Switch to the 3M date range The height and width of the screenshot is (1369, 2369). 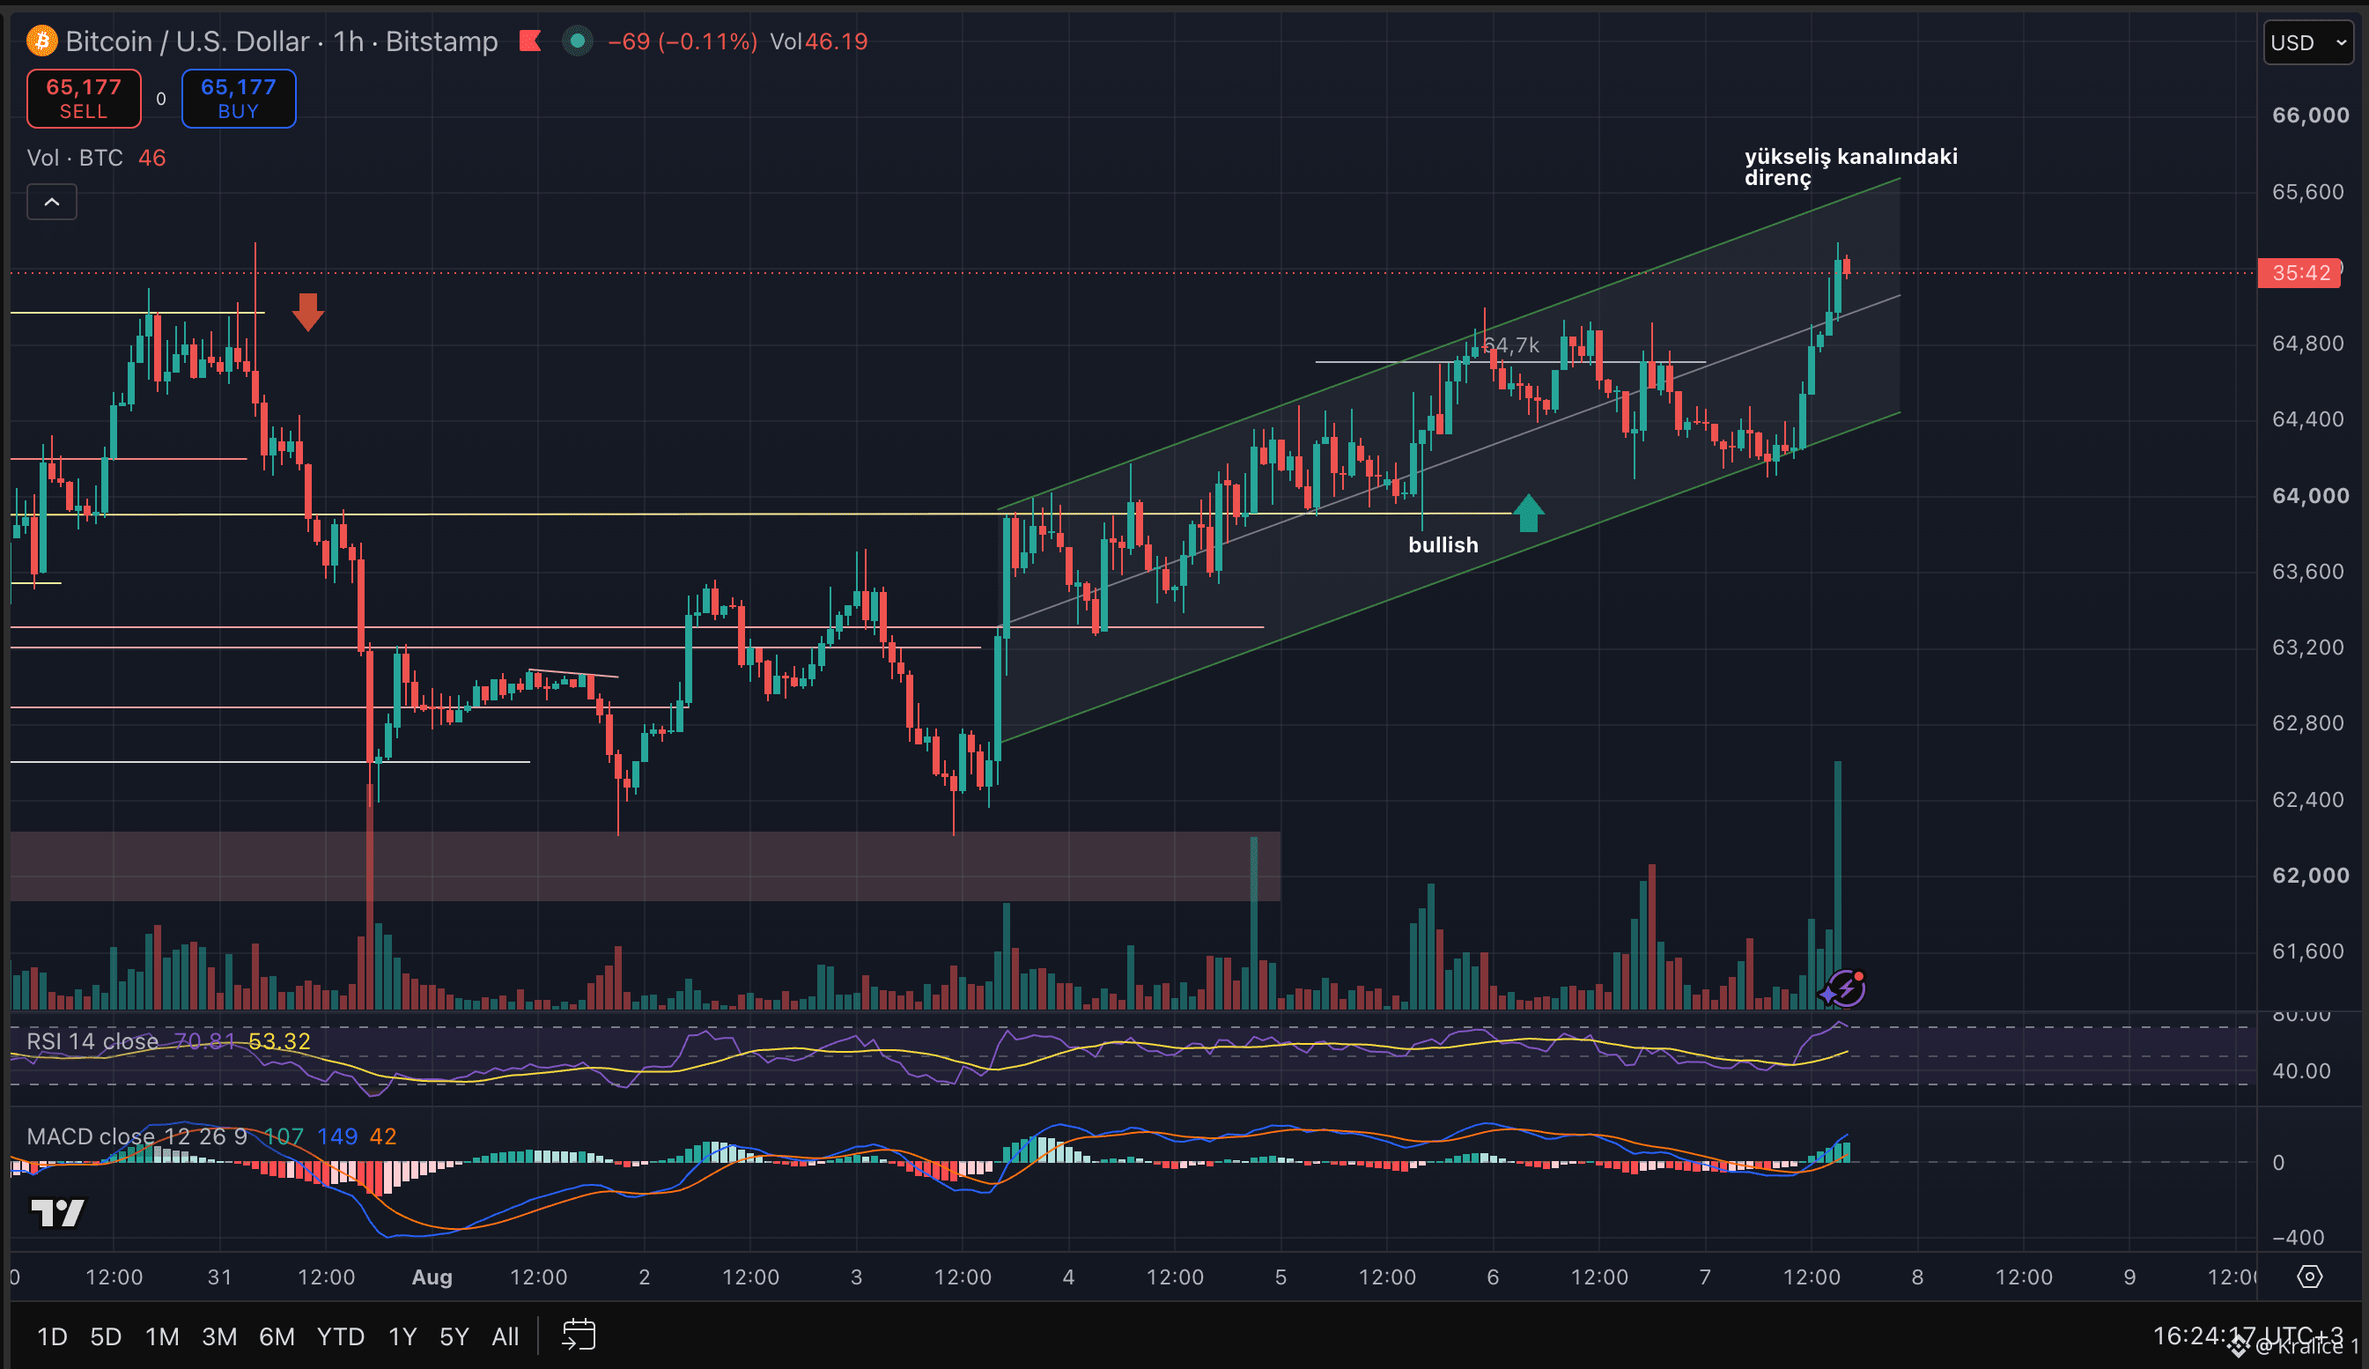pyautogui.click(x=219, y=1336)
